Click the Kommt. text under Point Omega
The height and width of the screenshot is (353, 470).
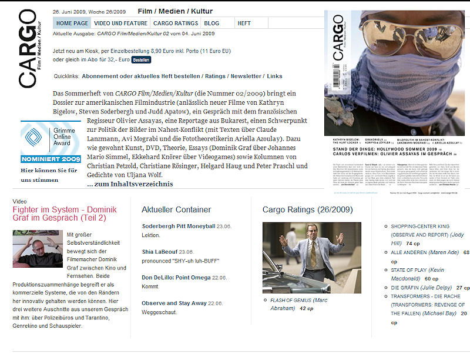pos(150,287)
